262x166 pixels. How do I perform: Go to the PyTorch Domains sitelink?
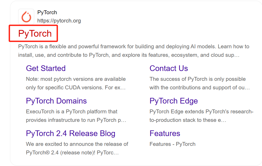(56, 101)
